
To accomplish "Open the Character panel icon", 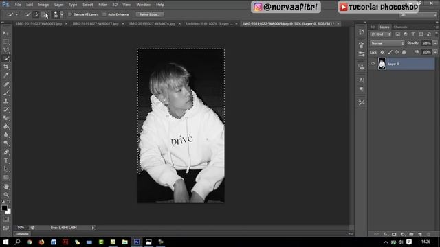I will [361, 80].
